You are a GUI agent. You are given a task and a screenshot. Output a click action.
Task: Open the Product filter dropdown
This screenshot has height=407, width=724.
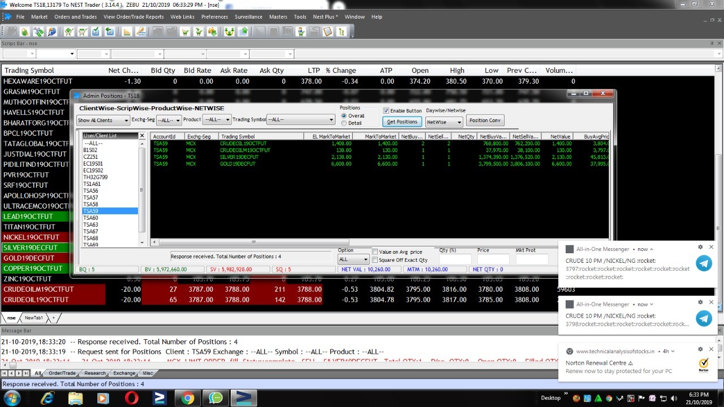(217, 120)
